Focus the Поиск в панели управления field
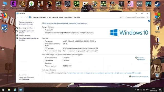164x92 pixels. pos(137,17)
